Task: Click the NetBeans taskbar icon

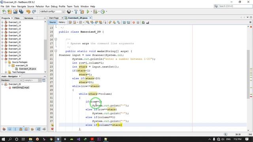Action: point(58,139)
